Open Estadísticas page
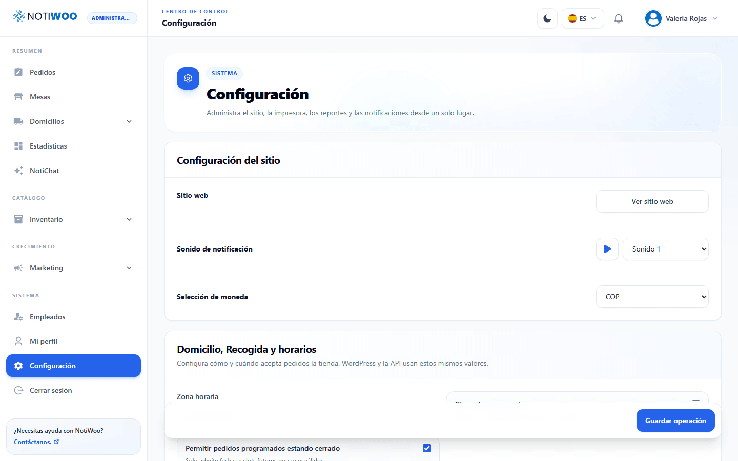 [73, 146]
